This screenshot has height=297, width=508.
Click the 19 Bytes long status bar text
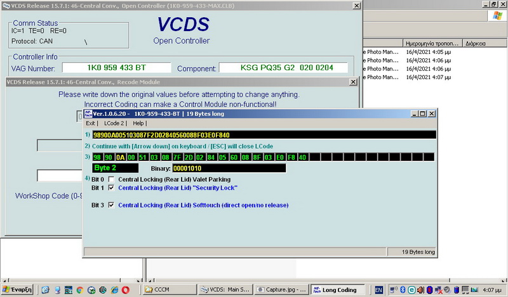(418, 252)
